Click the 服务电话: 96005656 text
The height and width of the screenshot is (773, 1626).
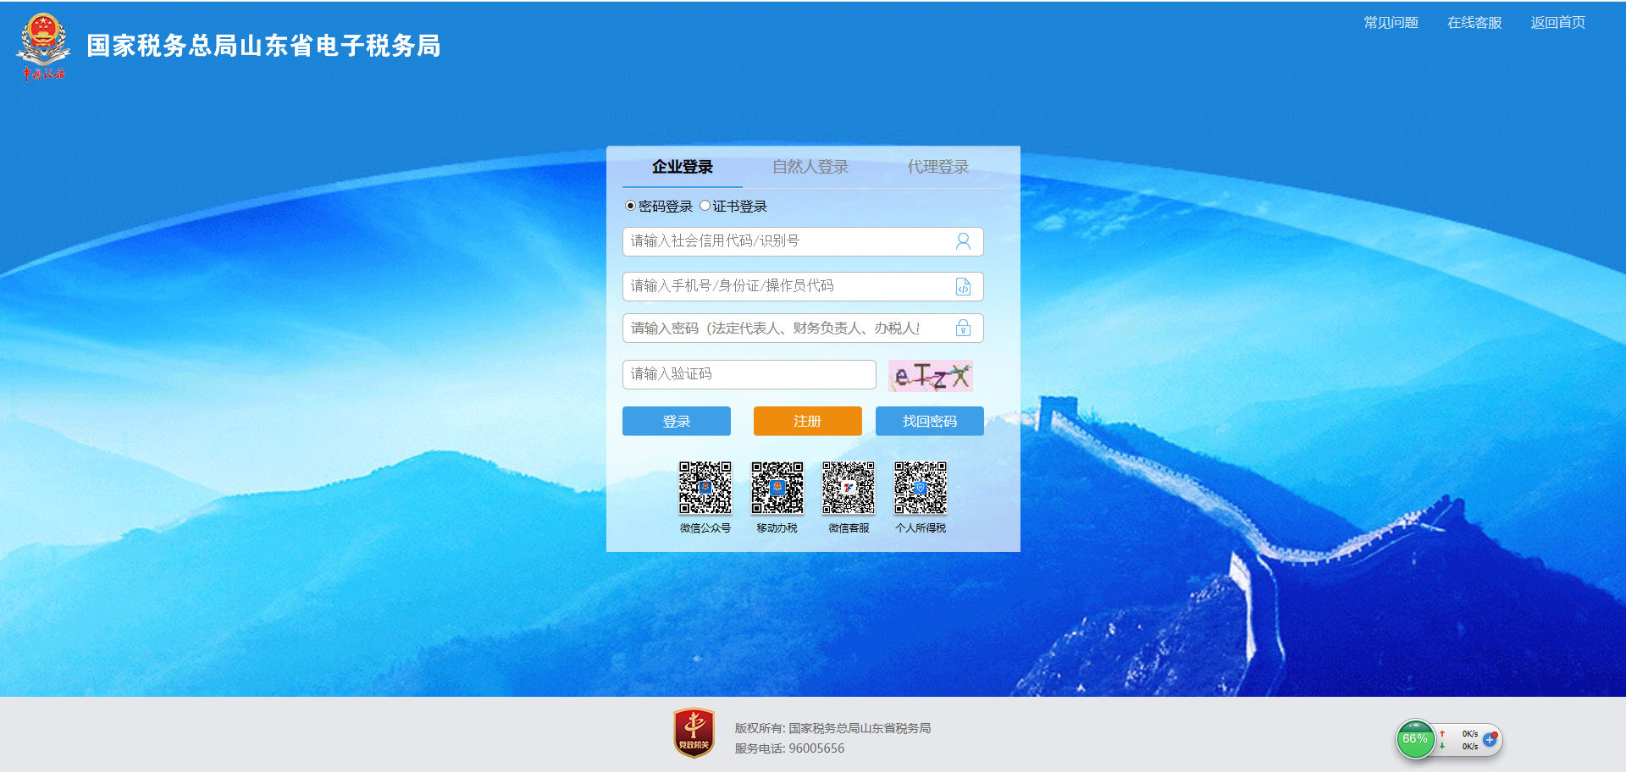[x=789, y=748]
